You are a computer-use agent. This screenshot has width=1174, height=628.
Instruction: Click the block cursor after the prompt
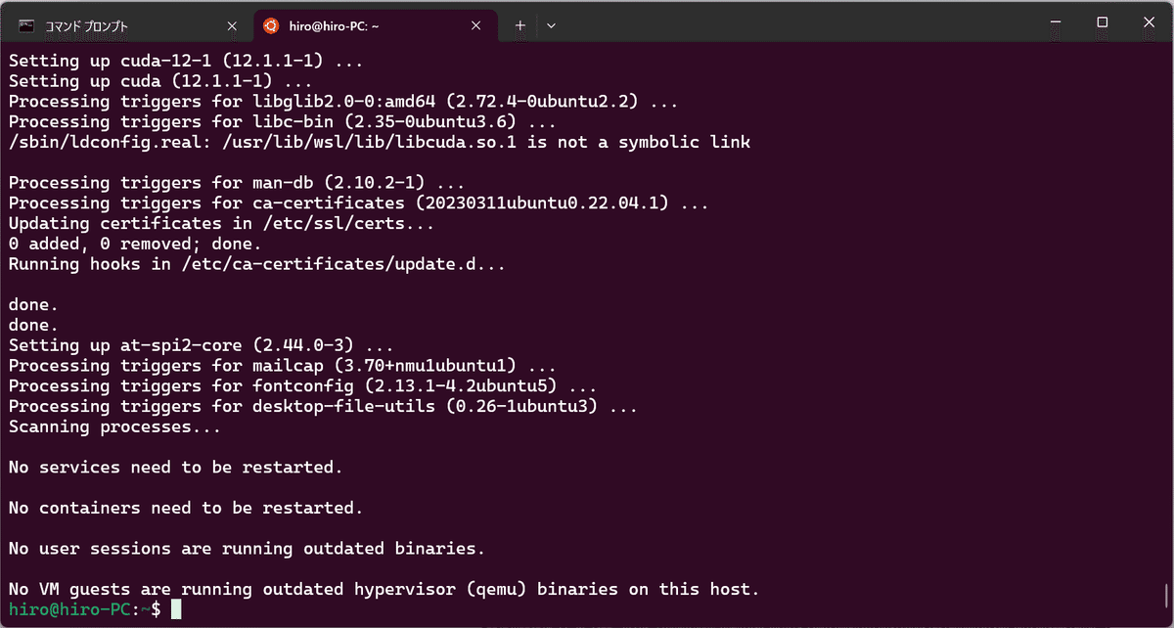click(176, 609)
